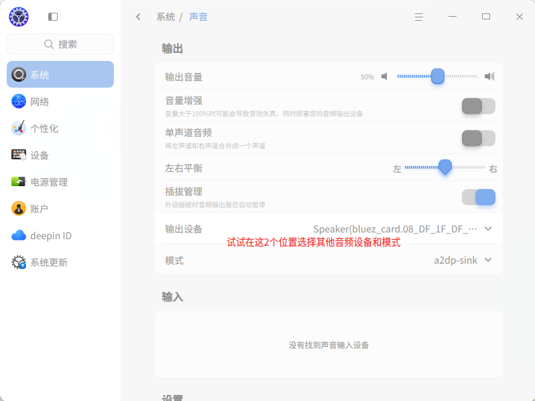Click the 输出 section heading
The image size is (535, 401).
(172, 49)
